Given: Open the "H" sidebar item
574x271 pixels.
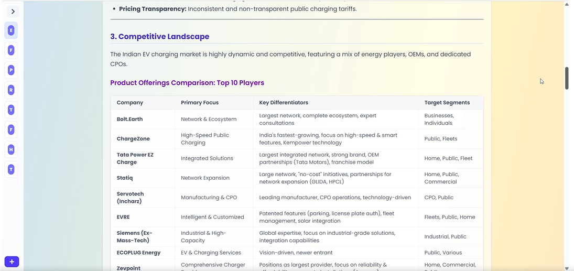Looking at the screenshot, I should pos(11,150).
